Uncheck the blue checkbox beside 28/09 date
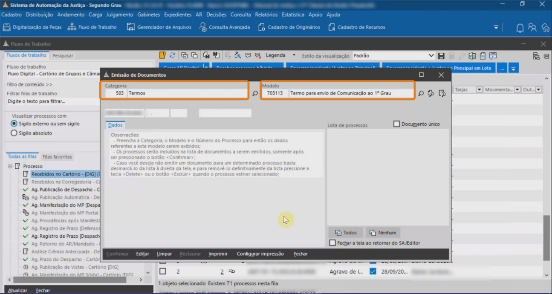552x294 pixels. pyautogui.click(x=373, y=271)
